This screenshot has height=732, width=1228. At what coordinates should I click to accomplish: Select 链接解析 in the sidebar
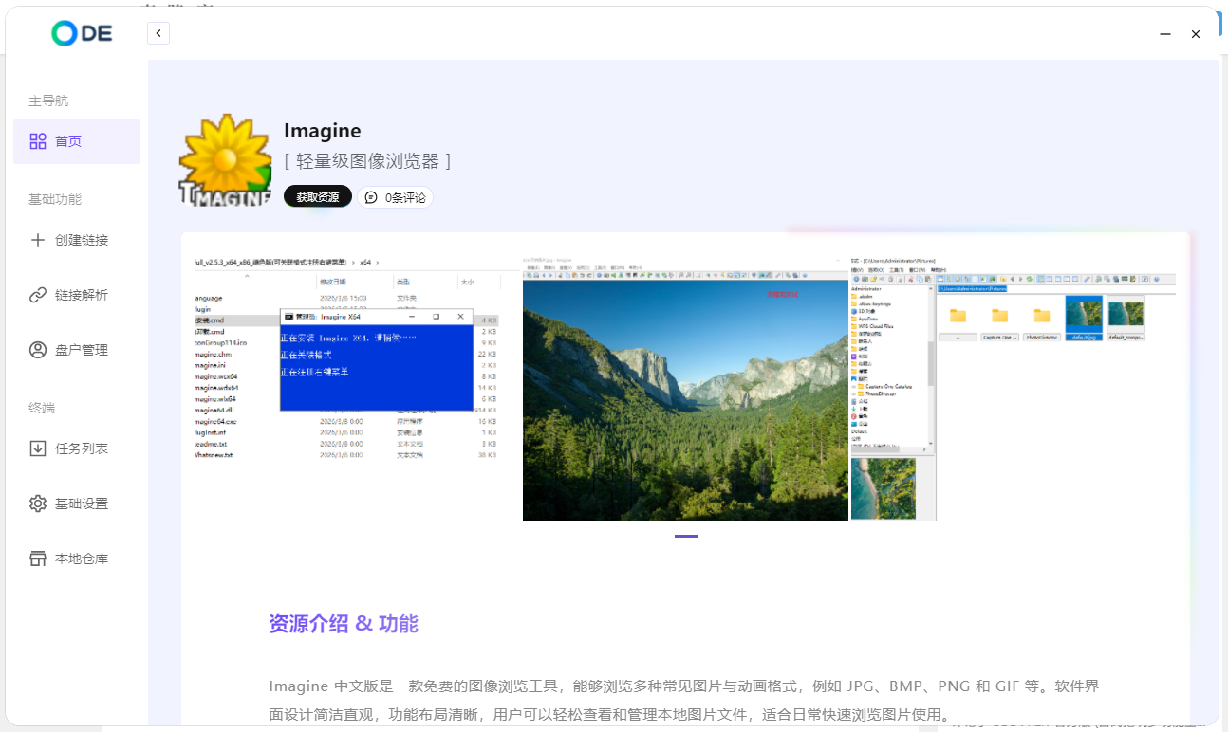77,295
